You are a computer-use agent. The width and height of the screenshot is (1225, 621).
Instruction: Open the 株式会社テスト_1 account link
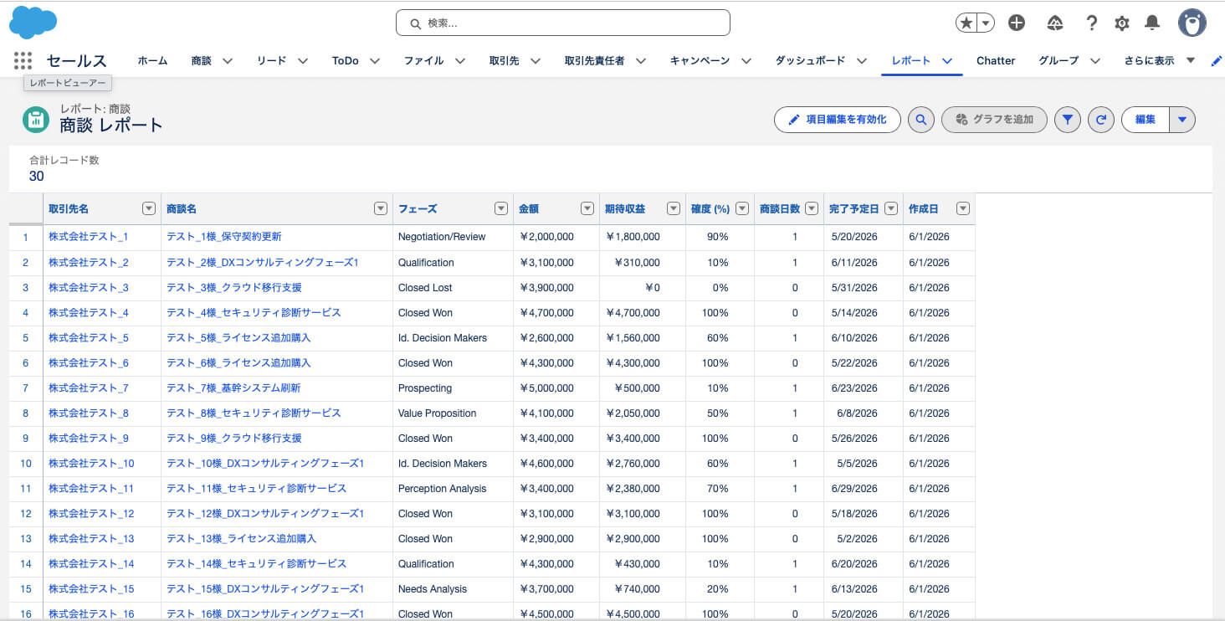click(88, 237)
